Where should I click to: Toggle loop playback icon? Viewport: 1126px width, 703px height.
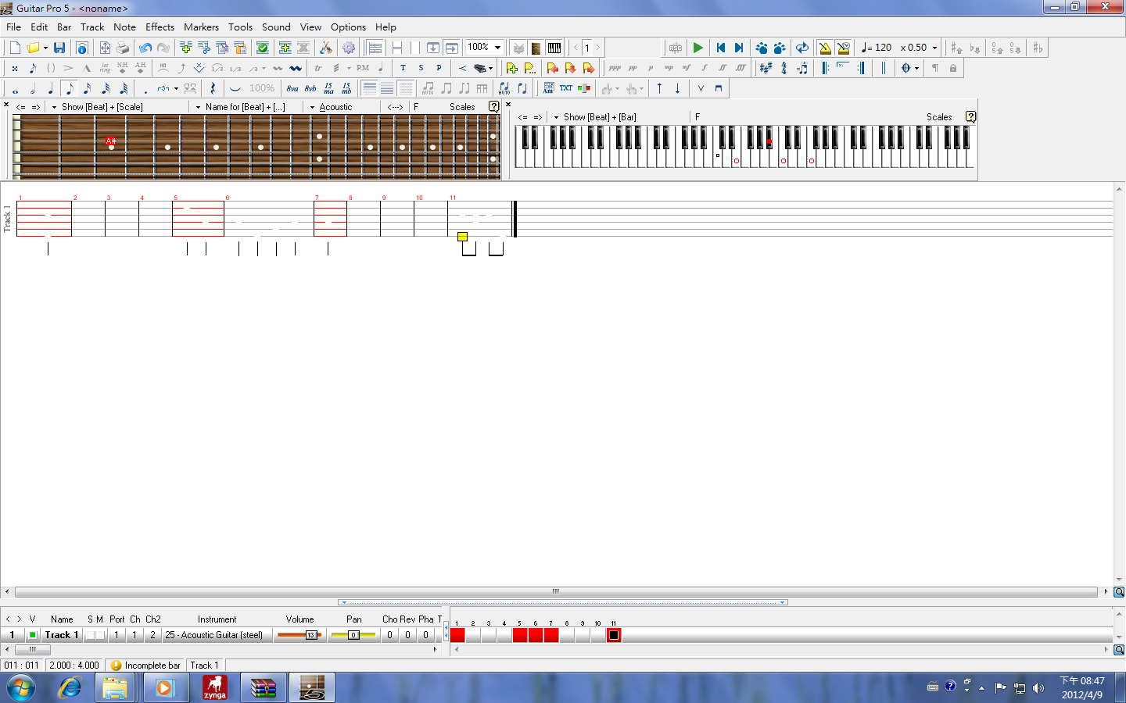(x=802, y=48)
